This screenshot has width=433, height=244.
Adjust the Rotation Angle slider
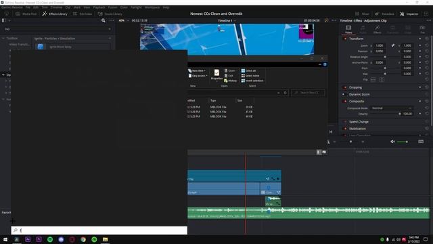(x=385, y=57)
